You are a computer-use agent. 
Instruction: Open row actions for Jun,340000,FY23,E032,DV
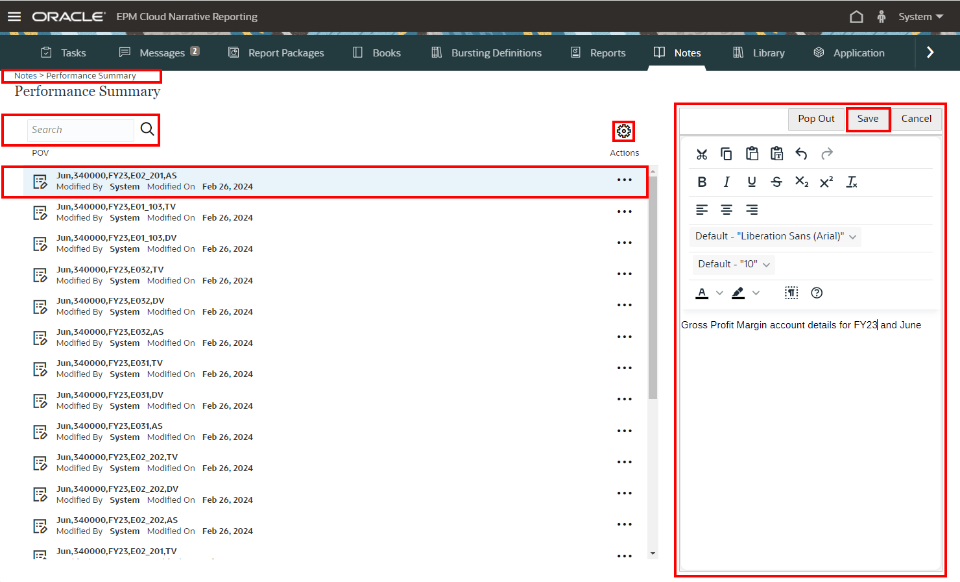point(625,305)
